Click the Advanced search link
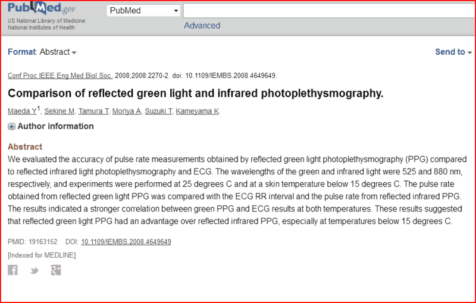Screen dimensions: 476x303 [202, 26]
